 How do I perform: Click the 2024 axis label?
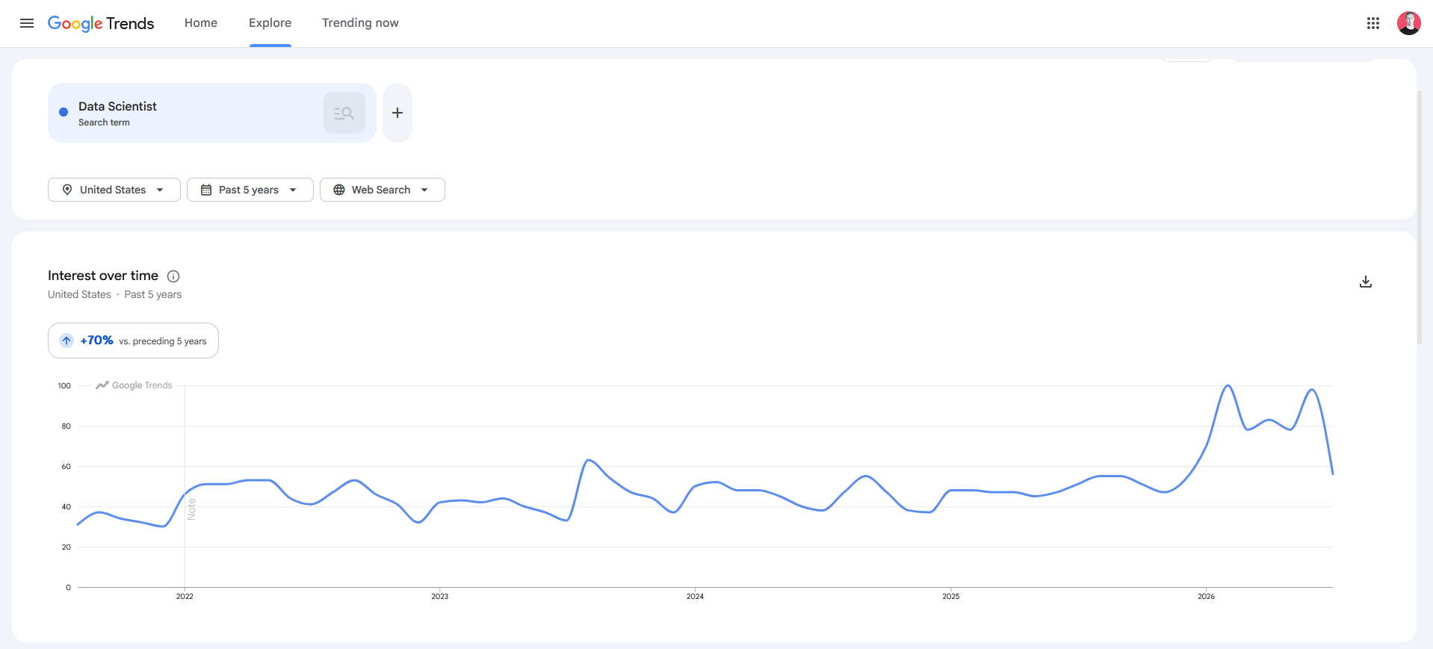pos(695,596)
